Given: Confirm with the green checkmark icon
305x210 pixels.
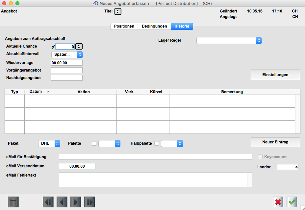Looking at the screenshot, I should coord(292,202).
